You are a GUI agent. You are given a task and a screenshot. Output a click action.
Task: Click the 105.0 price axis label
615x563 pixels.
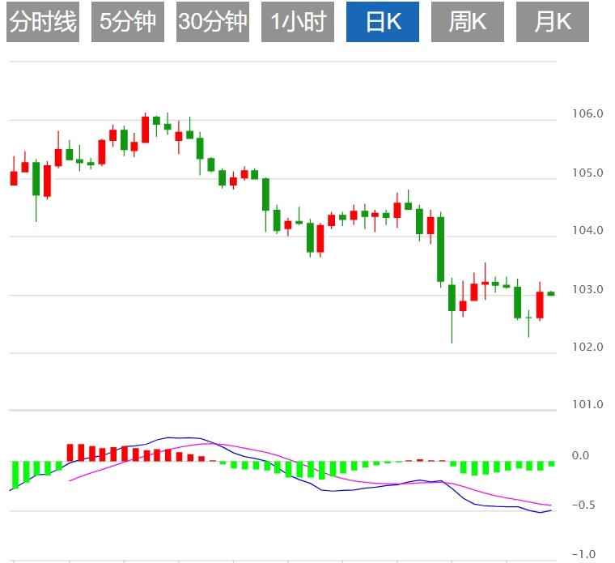coord(587,173)
